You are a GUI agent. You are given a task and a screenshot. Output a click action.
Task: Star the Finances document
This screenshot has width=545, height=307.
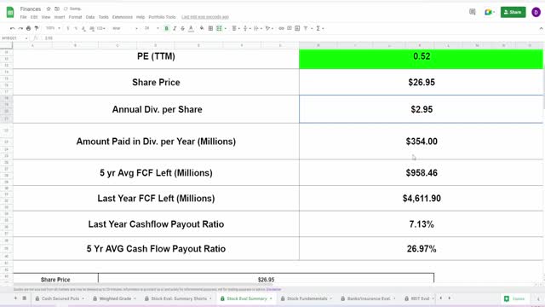coord(49,9)
